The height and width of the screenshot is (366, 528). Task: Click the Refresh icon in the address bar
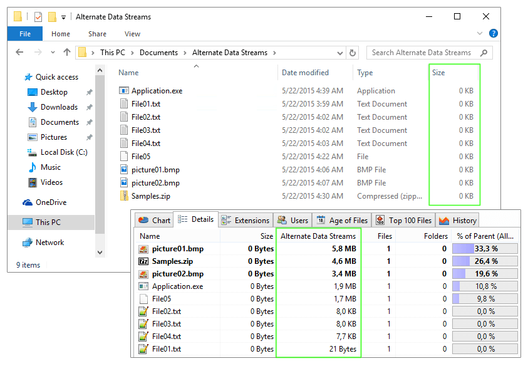click(x=351, y=53)
